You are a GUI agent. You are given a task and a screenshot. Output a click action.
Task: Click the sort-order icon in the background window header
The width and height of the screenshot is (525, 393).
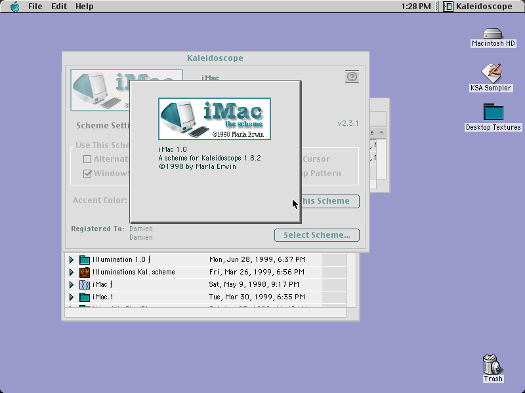pos(381,133)
